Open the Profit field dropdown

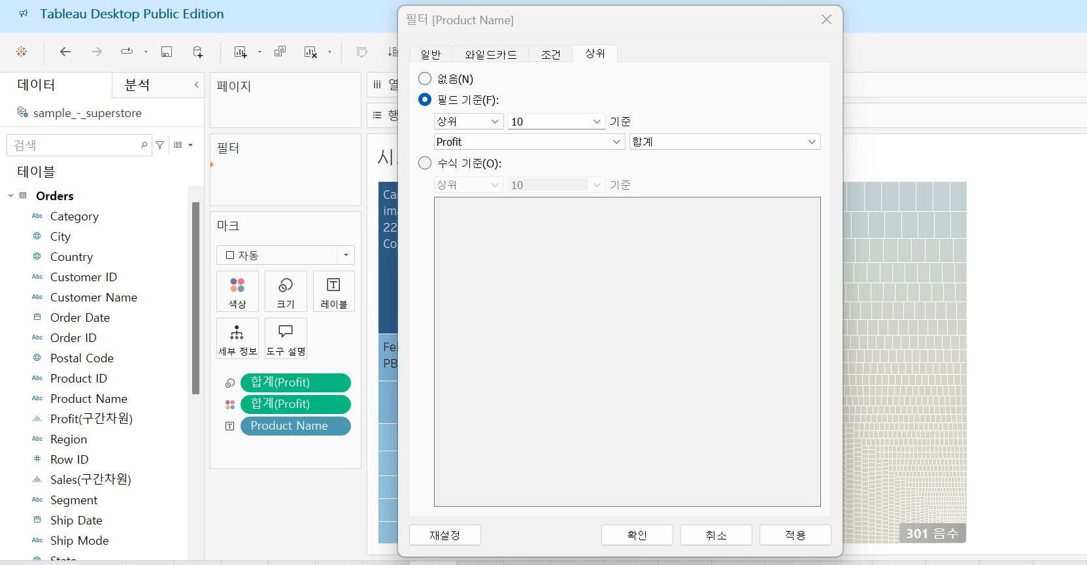529,142
